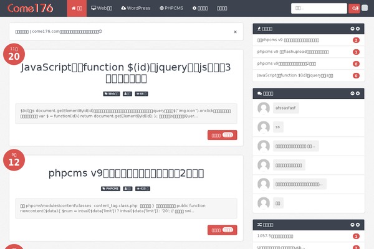Open sidebar link 'JavaScript function $(id) jquery'
This screenshot has height=249, width=374.
295,75
